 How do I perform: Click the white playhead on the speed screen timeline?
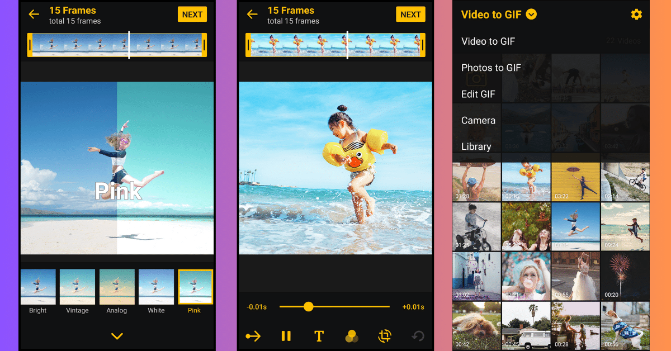(x=347, y=45)
